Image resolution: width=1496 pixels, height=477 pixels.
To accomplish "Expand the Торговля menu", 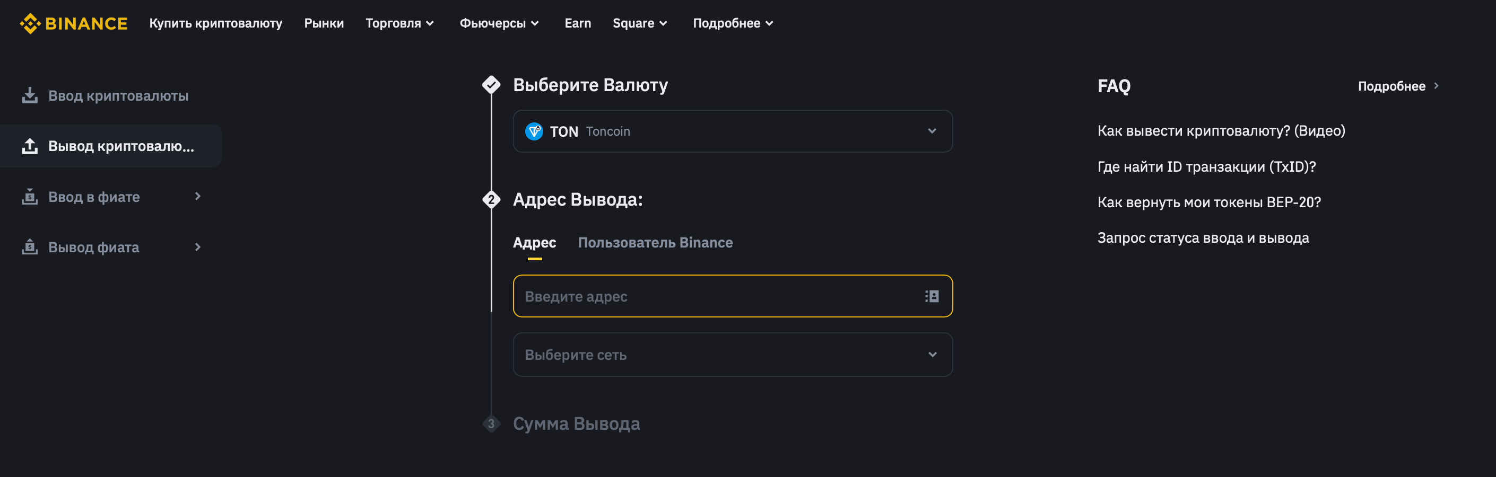I will click(x=399, y=23).
